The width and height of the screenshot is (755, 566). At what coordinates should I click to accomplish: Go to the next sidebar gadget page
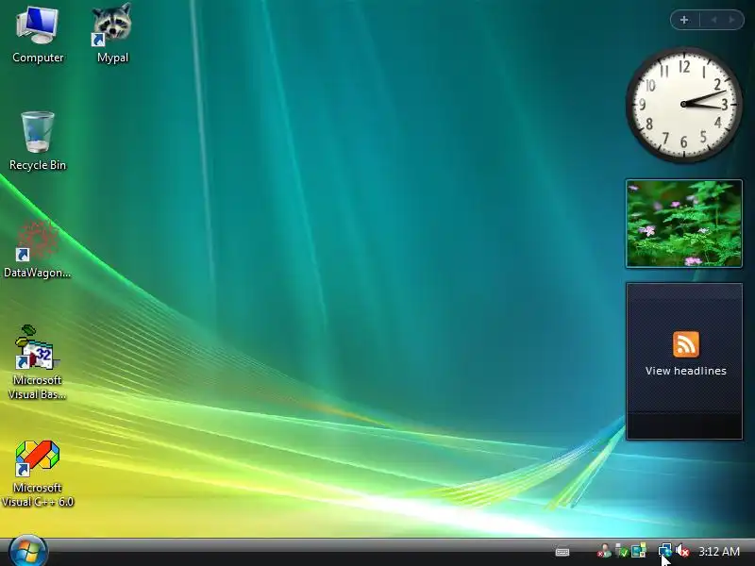[x=731, y=20]
